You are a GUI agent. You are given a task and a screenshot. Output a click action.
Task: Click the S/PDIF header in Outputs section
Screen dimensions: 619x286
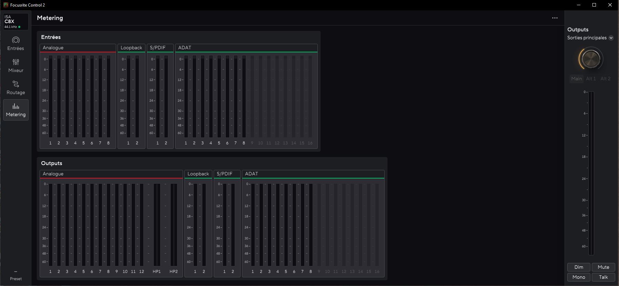coord(227,174)
